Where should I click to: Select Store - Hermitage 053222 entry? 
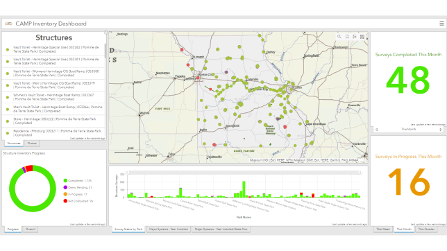click(53, 121)
